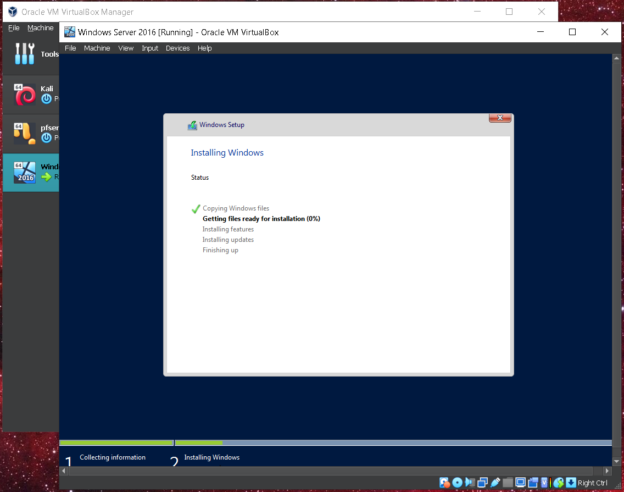Click the Windows VM running arrow icon
The image size is (624, 492).
47,176
